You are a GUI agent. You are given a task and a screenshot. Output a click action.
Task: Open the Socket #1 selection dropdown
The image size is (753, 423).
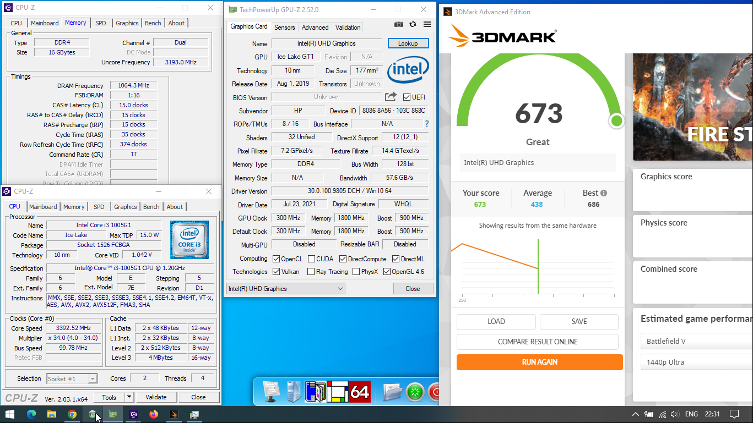pyautogui.click(x=72, y=378)
